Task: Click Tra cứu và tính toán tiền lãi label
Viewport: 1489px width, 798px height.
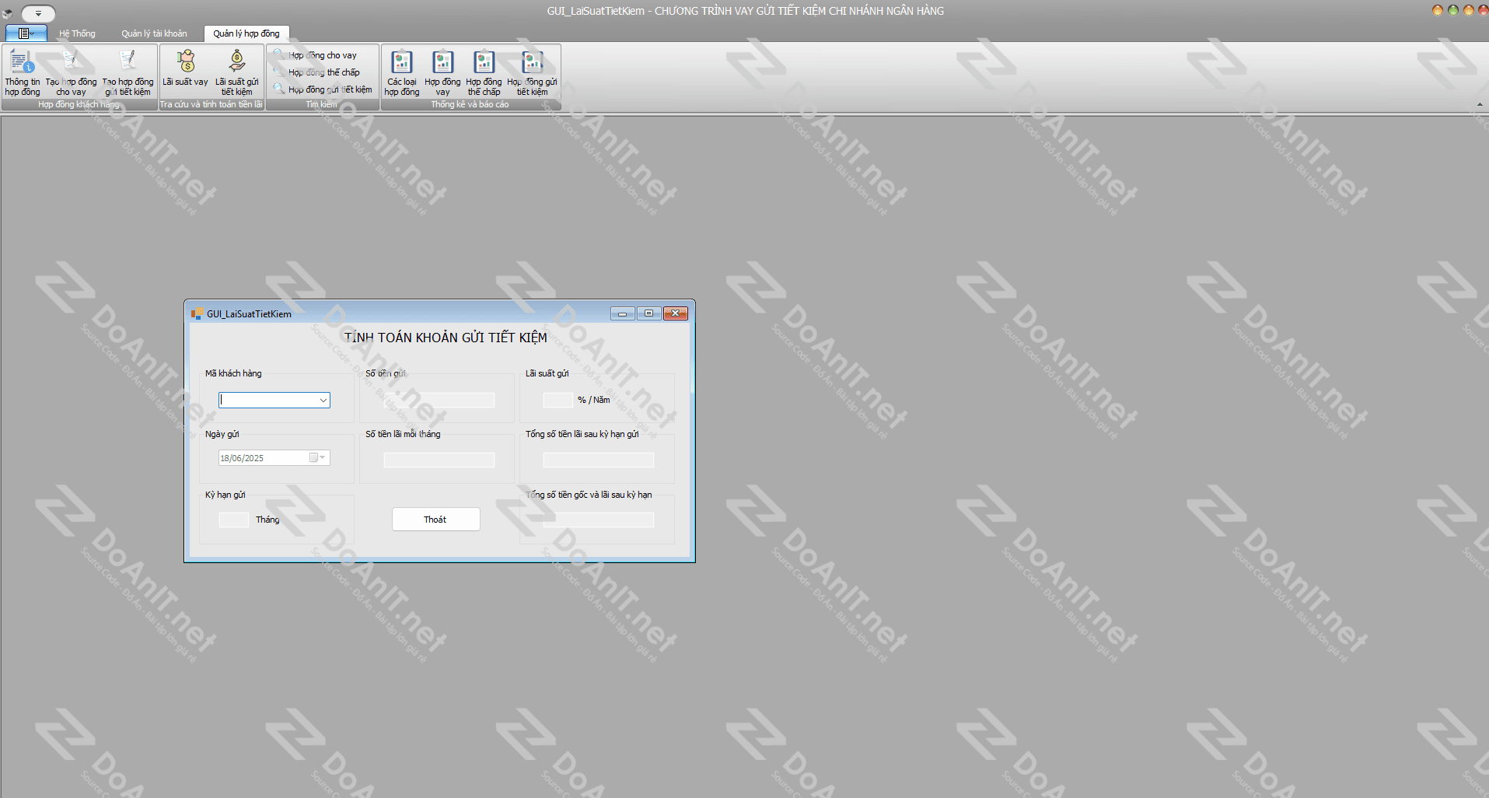Action: click(x=211, y=104)
